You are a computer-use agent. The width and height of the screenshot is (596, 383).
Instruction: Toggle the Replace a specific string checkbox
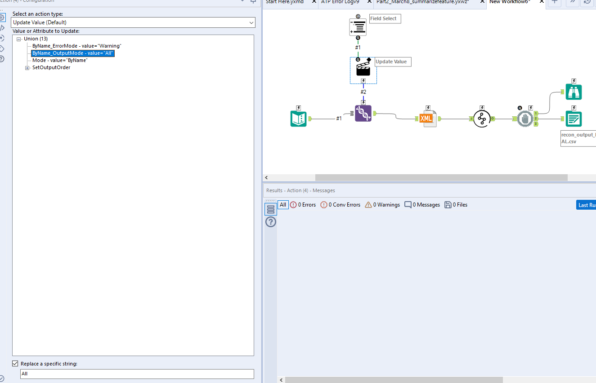[15, 363]
